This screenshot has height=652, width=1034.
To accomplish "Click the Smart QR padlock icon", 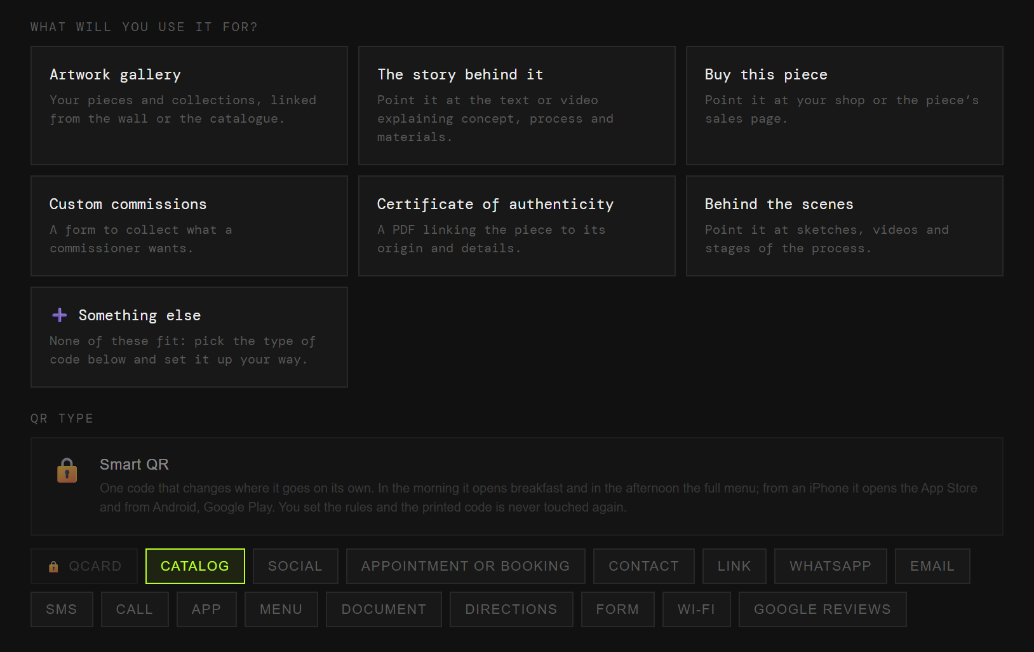I will point(67,471).
